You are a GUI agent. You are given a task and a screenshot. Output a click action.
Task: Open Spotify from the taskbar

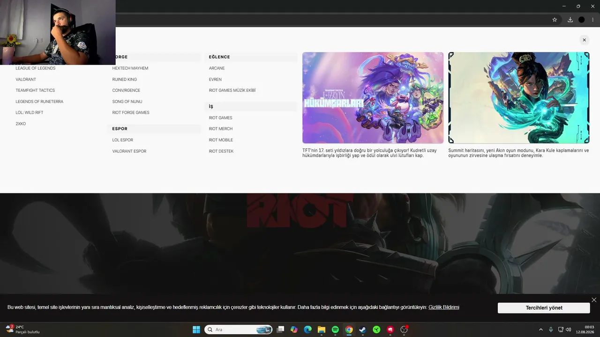(335, 330)
